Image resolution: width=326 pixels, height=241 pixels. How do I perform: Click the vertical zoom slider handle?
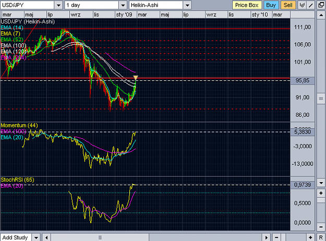(321, 200)
